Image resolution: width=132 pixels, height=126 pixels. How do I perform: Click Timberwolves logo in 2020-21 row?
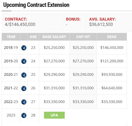(24, 75)
